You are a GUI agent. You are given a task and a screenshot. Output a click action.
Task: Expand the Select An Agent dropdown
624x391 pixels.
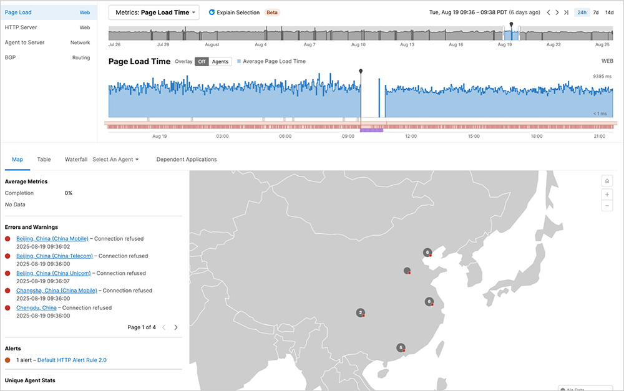click(x=116, y=159)
